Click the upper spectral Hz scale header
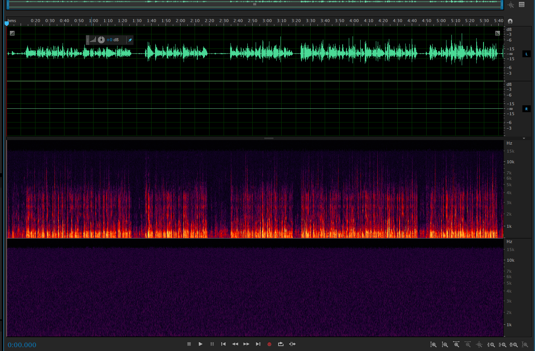Screen dimensions: 535x351 (x=509, y=143)
